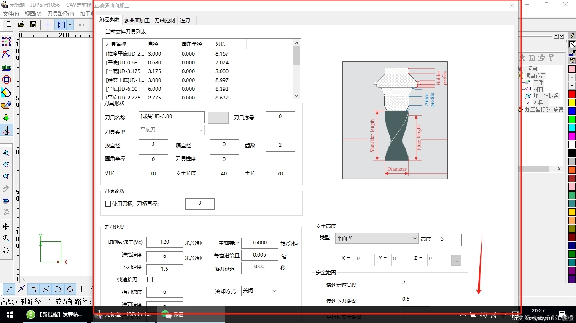Select the NC toolpath cutter icon
The height and width of the screenshot is (323, 576).
6,130
